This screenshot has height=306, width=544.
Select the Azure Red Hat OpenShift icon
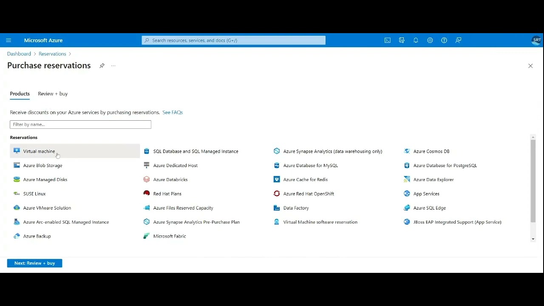coord(277,193)
